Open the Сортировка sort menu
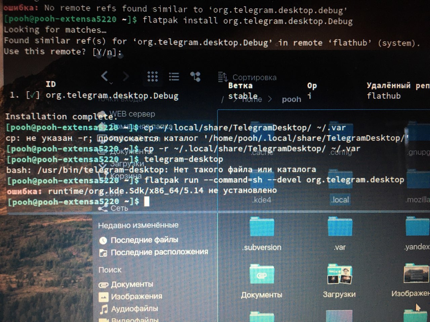 pos(247,77)
